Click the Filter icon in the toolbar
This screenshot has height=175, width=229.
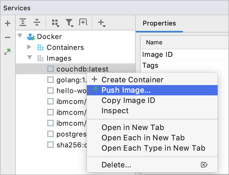(69, 23)
